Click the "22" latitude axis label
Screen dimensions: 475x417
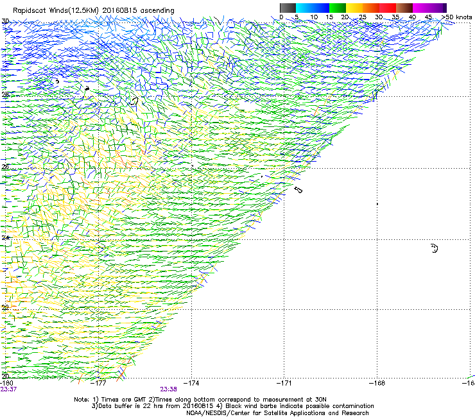click(5, 308)
